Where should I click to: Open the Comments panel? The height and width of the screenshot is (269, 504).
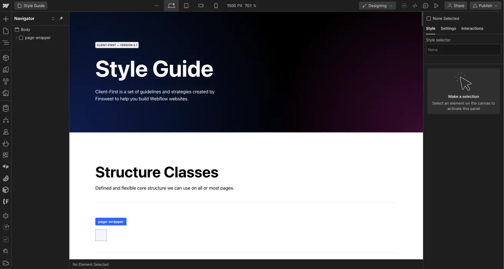(x=425, y=5)
